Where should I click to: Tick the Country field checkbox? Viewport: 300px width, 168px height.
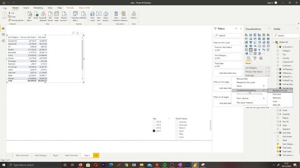coord(278,58)
